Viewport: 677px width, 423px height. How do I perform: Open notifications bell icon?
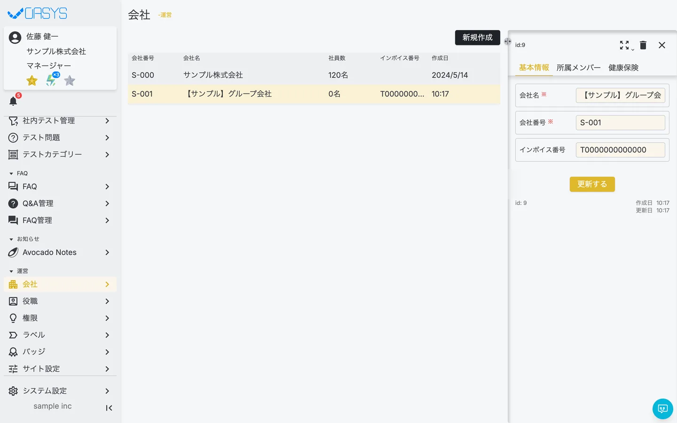click(x=13, y=101)
